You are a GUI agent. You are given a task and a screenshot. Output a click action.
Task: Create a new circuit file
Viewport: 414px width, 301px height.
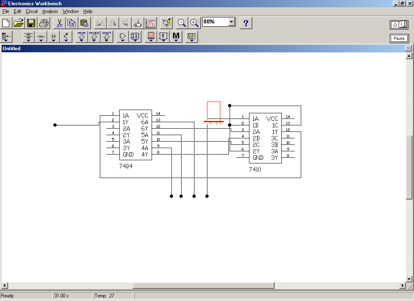6,23
